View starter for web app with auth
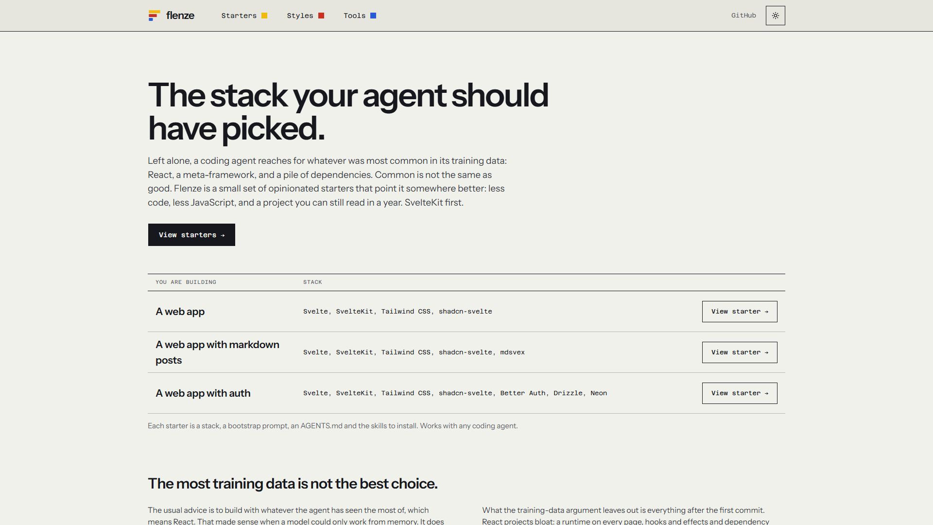933x525 pixels. pyautogui.click(x=740, y=393)
